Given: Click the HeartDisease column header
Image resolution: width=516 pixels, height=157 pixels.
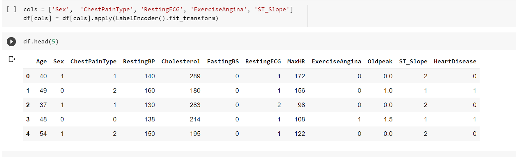Looking at the screenshot, I should pos(455,61).
